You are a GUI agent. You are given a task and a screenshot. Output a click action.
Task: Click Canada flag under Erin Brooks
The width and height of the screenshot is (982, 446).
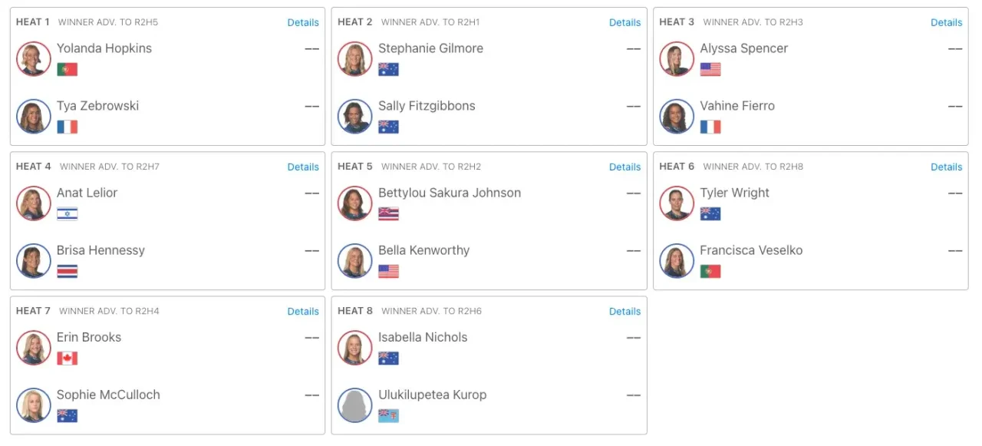(68, 358)
